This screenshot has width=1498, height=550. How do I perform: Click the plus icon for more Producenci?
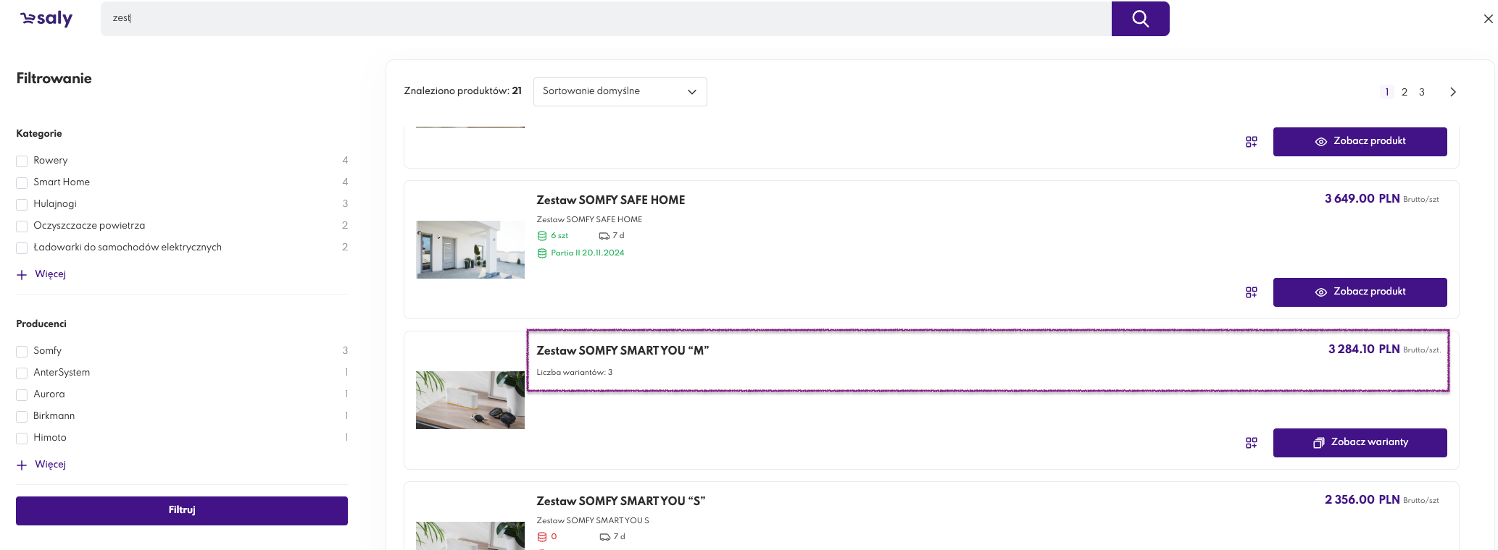pos(22,465)
